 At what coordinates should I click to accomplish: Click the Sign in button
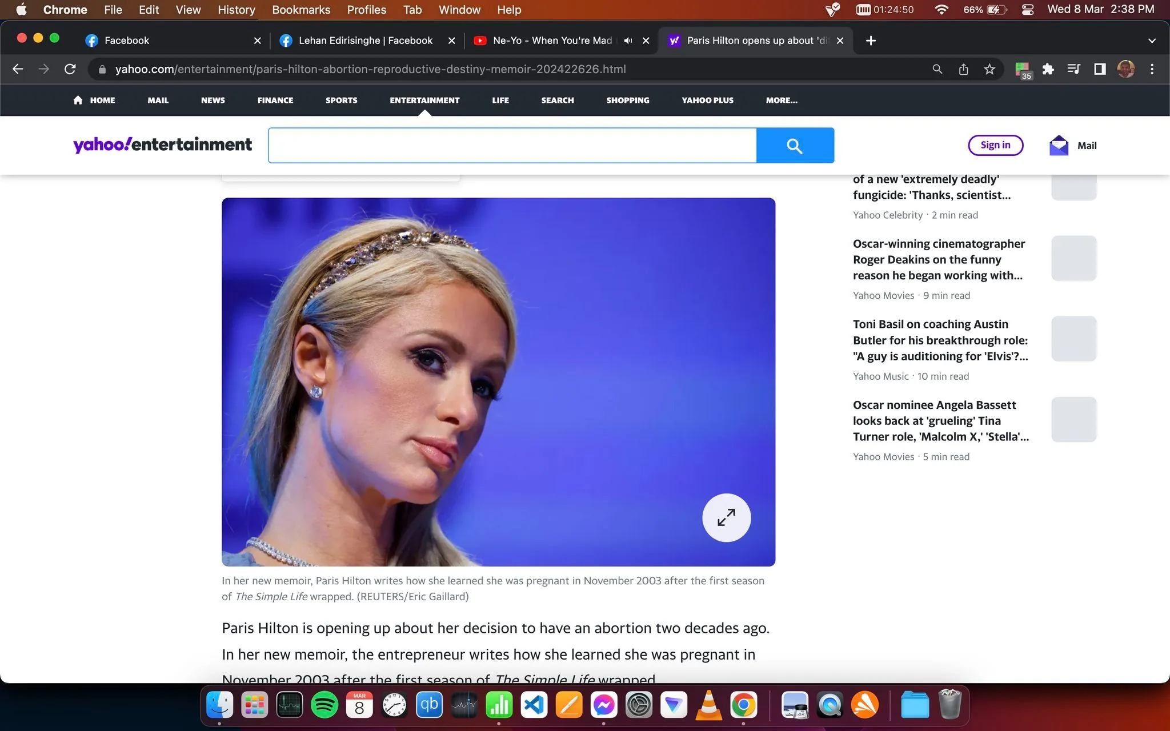995,144
